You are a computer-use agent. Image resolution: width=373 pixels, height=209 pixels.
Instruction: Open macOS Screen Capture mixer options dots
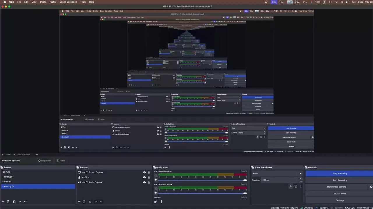(x=156, y=188)
